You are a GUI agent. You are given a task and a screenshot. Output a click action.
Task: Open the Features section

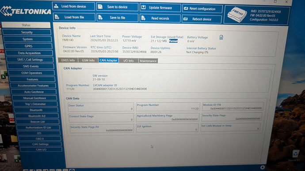32,79
